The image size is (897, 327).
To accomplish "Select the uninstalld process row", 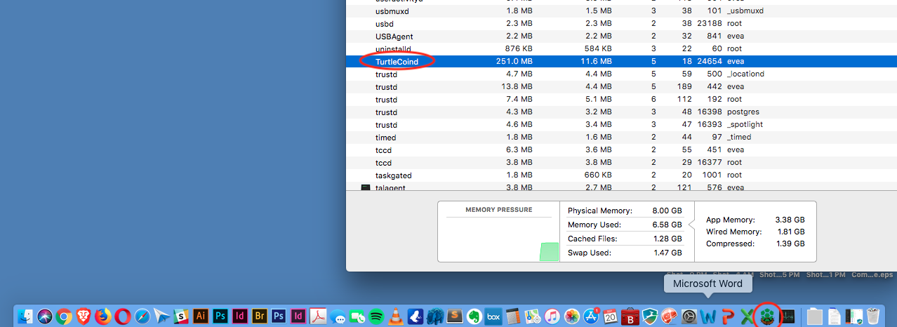I will 622,49.
